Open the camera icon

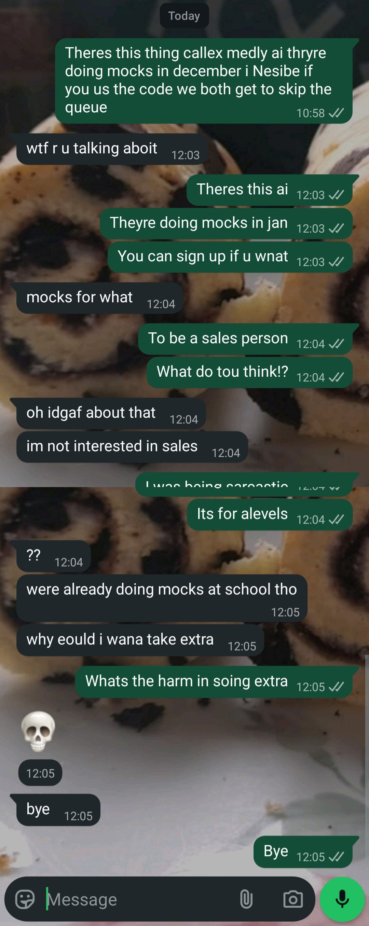[293, 899]
